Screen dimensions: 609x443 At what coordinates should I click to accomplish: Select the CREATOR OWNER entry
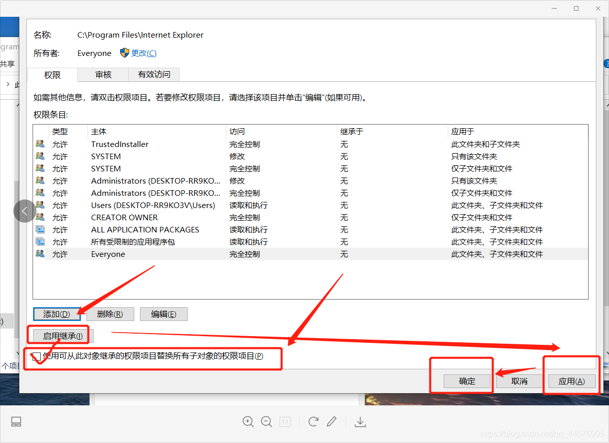310,217
